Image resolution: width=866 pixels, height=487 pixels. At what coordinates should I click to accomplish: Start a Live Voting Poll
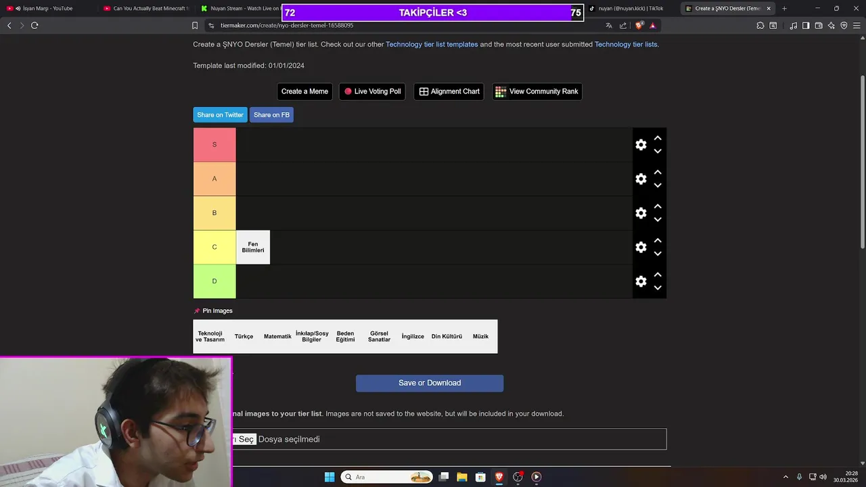pyautogui.click(x=372, y=91)
